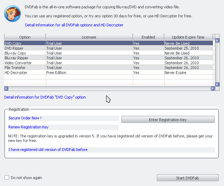224x186 pixels.
Task: Open detail information for "DVD Copy" option link
Action: click(x=45, y=97)
